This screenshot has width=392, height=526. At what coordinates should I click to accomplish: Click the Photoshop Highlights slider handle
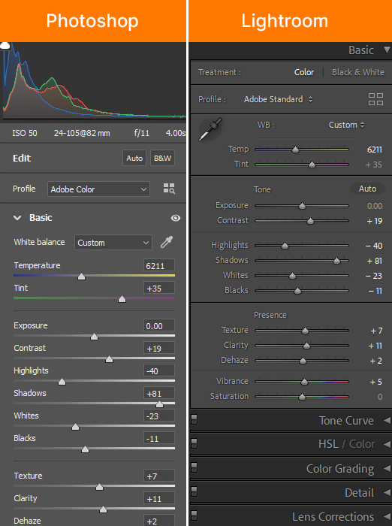click(62, 382)
